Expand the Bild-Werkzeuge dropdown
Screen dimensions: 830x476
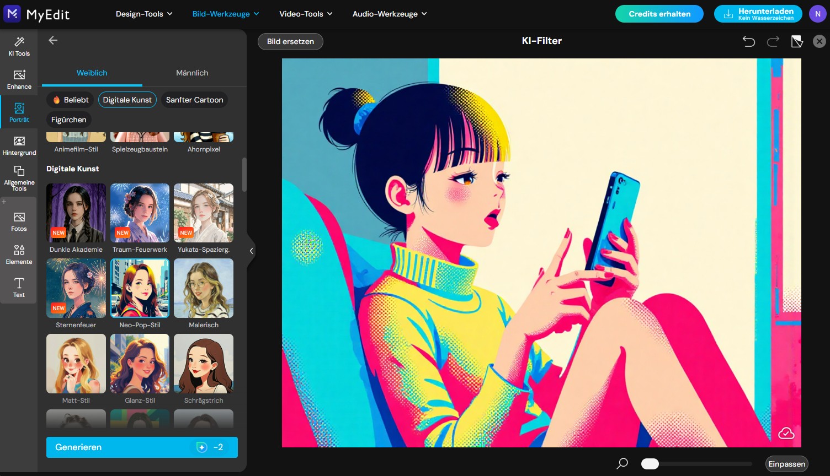coord(225,14)
